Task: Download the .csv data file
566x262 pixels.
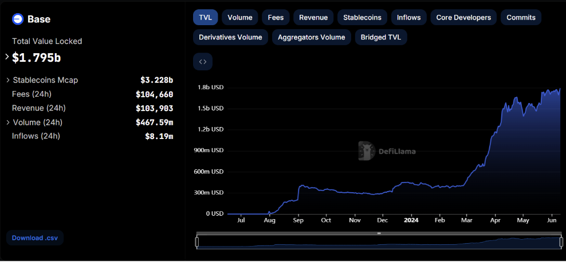Action: click(x=34, y=237)
